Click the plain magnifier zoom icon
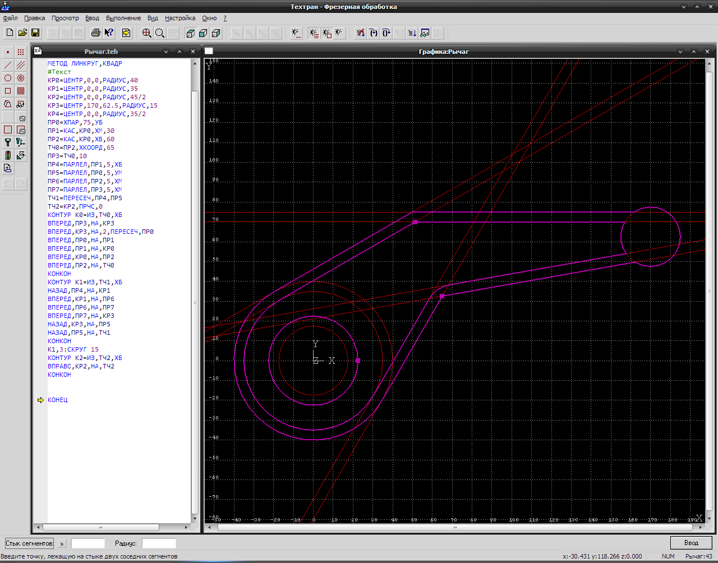Viewport: 718px width, 563px height. tap(160, 33)
